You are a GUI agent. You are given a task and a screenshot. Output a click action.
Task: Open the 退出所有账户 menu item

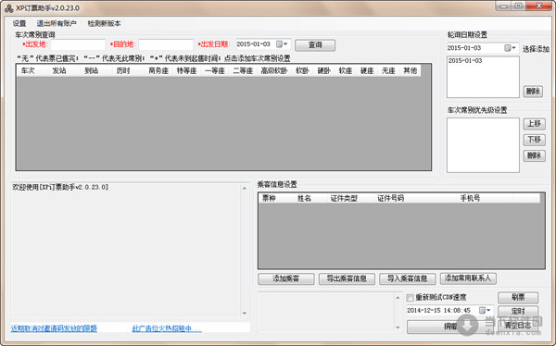tap(57, 24)
